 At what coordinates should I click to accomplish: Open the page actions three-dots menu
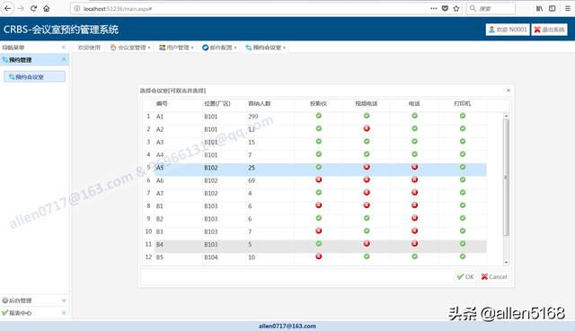point(433,8)
